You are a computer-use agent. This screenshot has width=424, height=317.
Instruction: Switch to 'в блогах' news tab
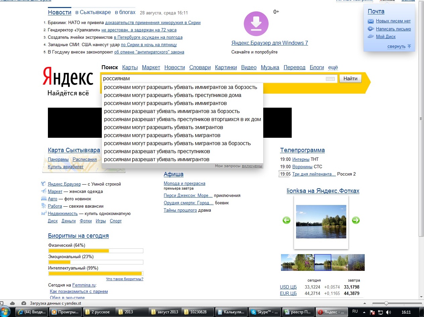pos(125,12)
